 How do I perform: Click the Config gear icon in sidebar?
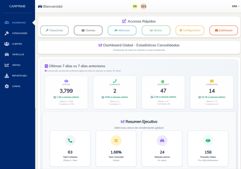click(x=7, y=86)
